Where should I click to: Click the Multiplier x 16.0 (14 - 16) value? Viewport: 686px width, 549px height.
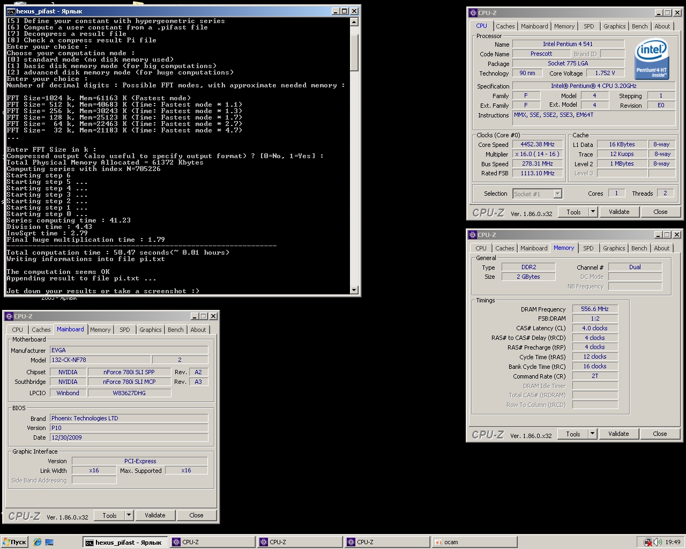tap(538, 154)
